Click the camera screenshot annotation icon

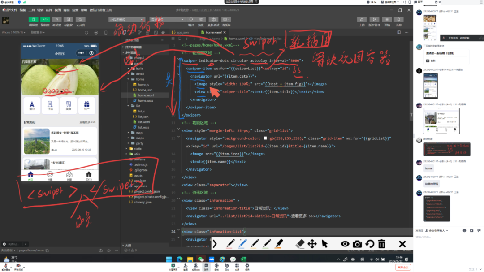point(357,244)
